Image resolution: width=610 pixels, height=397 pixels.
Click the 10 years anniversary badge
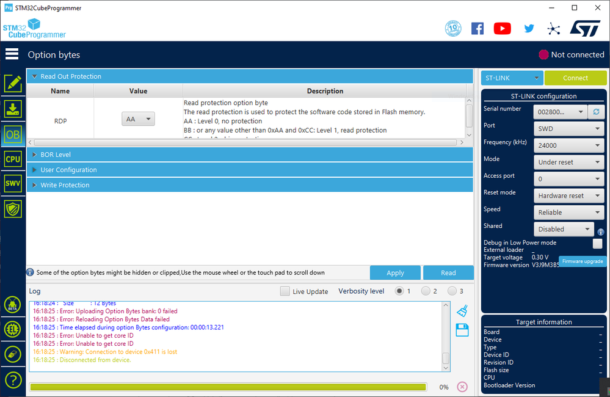pos(453,29)
